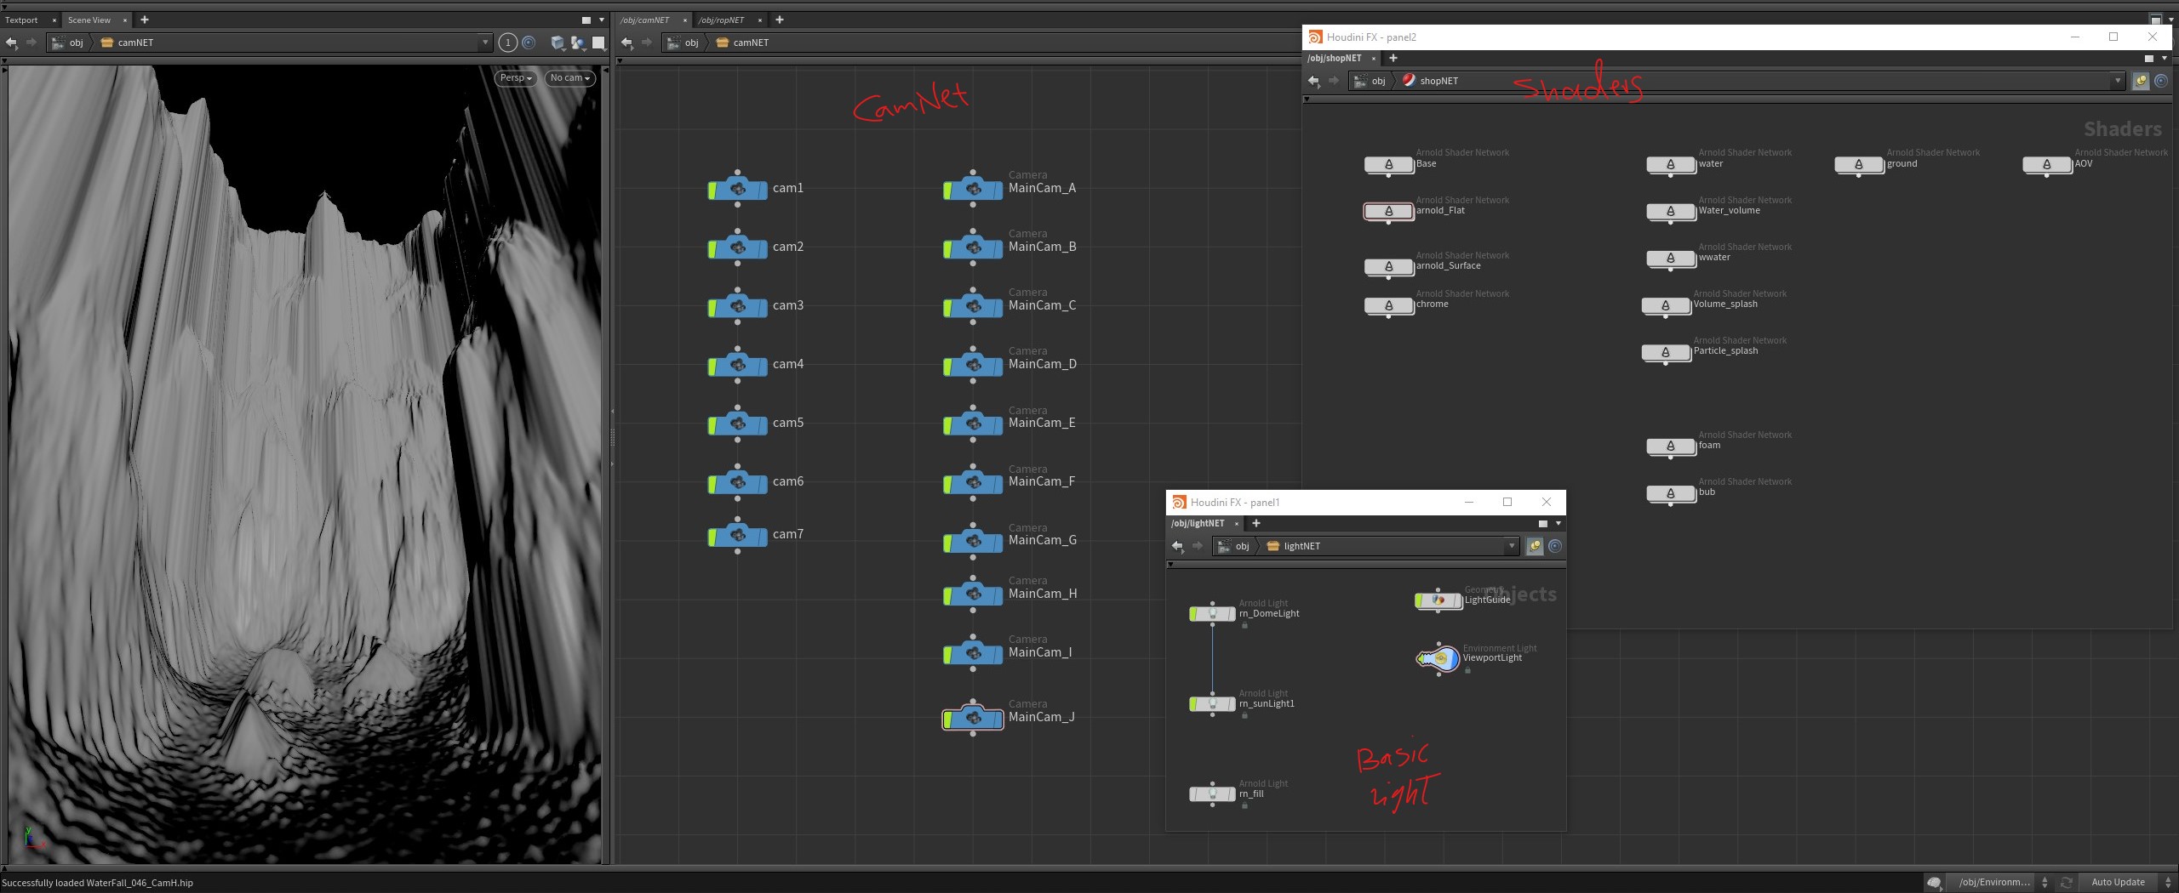Toggle display flag on cam3 node
This screenshot has height=893, width=2179.
click(712, 308)
